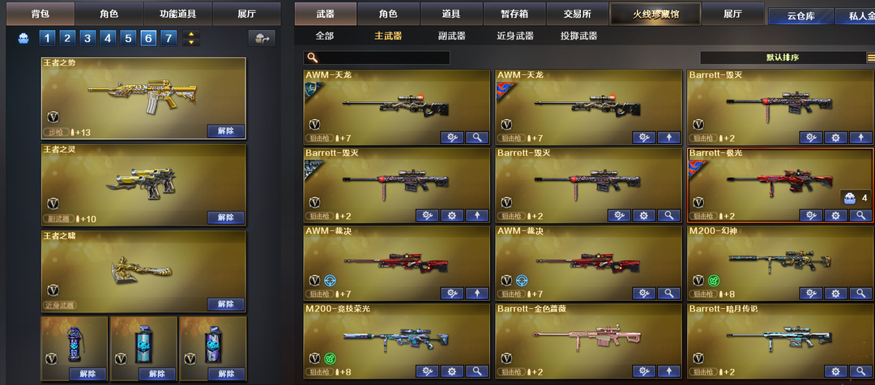Click 解除 button on 王者之灵 pistol
Image resolution: width=875 pixels, height=385 pixels.
(225, 218)
